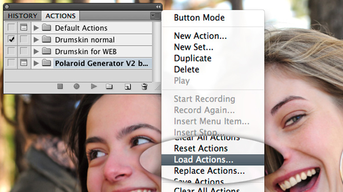
Task: Choose Delete from the menu
Action: point(187,69)
